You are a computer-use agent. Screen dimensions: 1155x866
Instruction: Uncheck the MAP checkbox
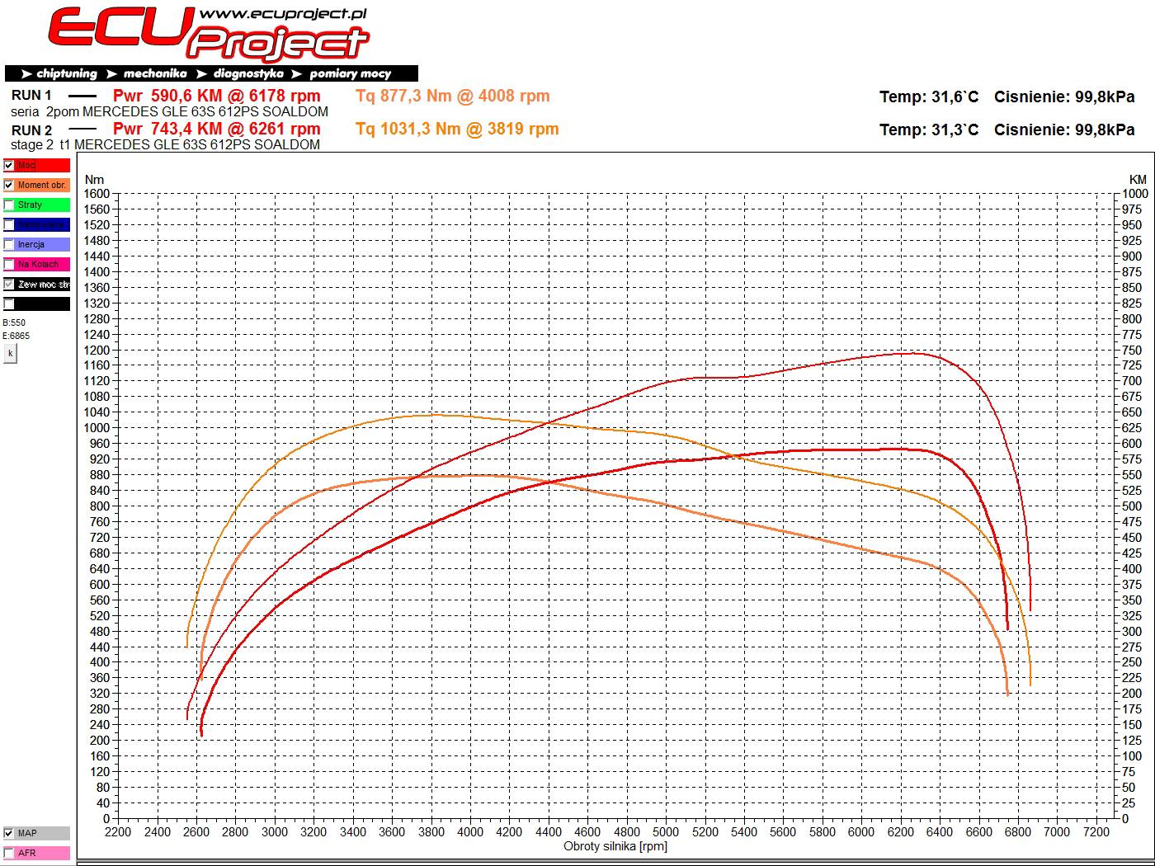click(x=9, y=833)
